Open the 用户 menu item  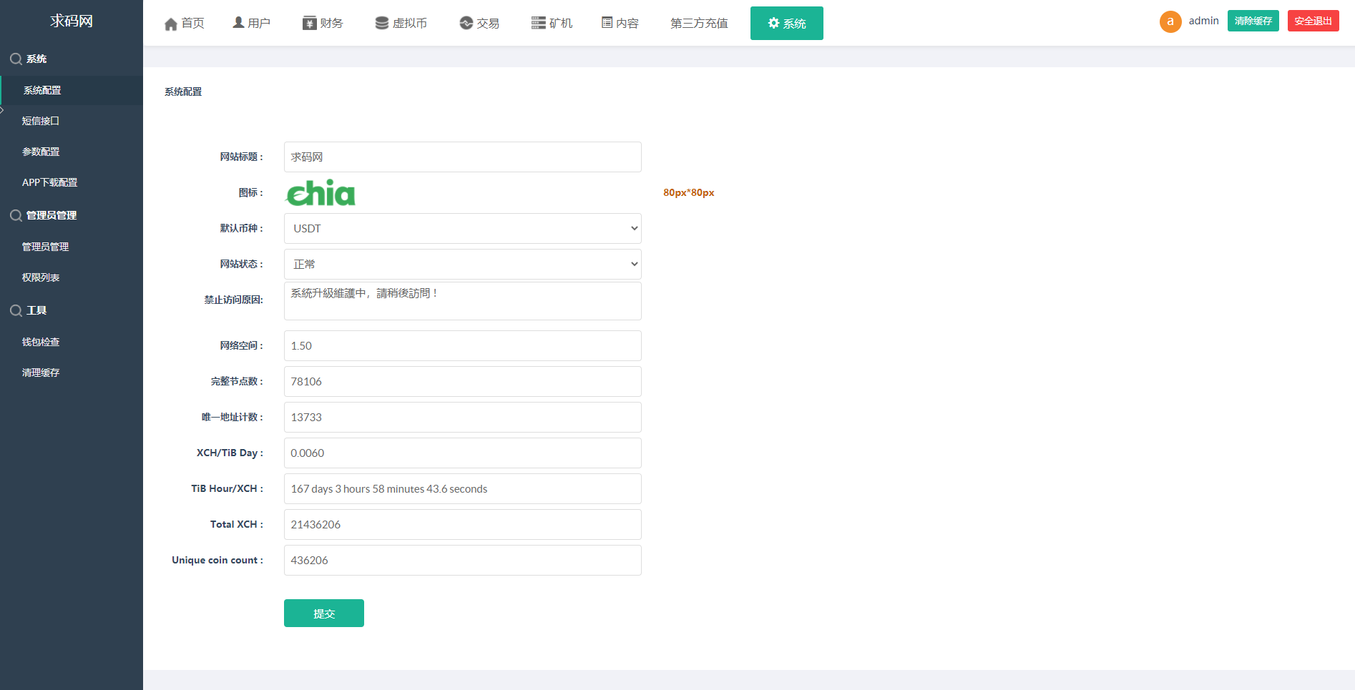click(252, 23)
